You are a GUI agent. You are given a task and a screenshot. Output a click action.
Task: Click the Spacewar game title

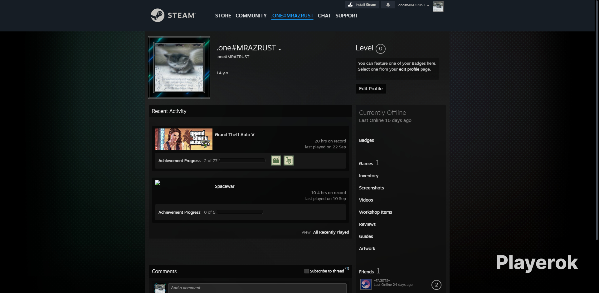coord(225,186)
